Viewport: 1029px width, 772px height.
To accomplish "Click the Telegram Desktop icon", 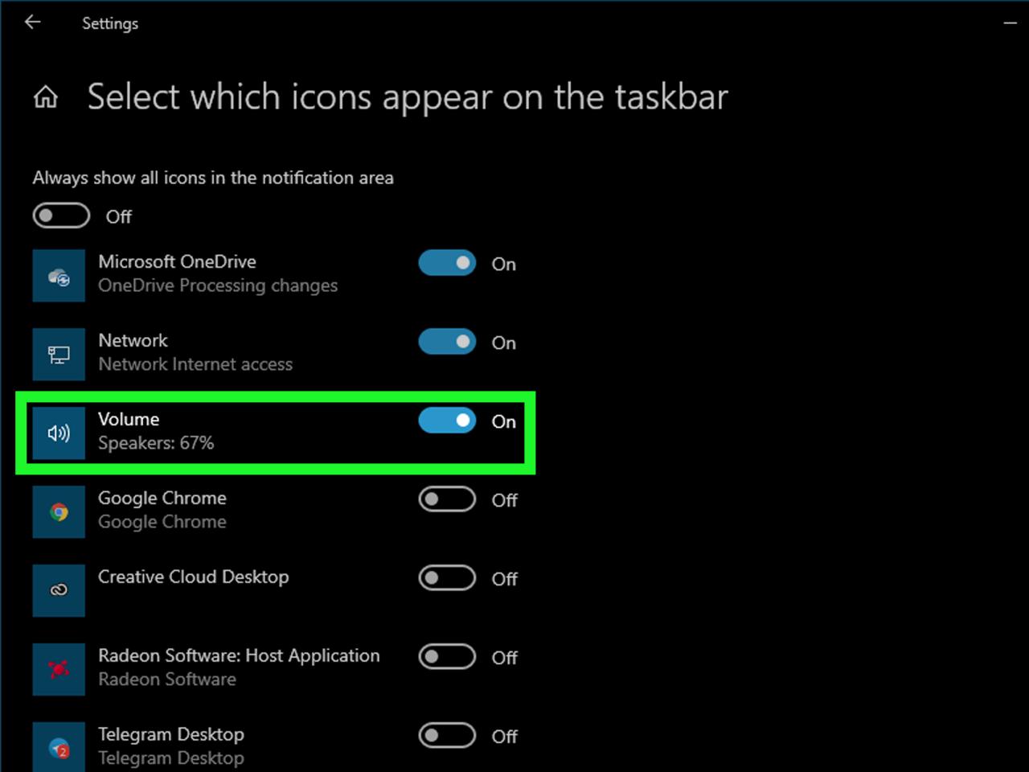I will click(59, 748).
